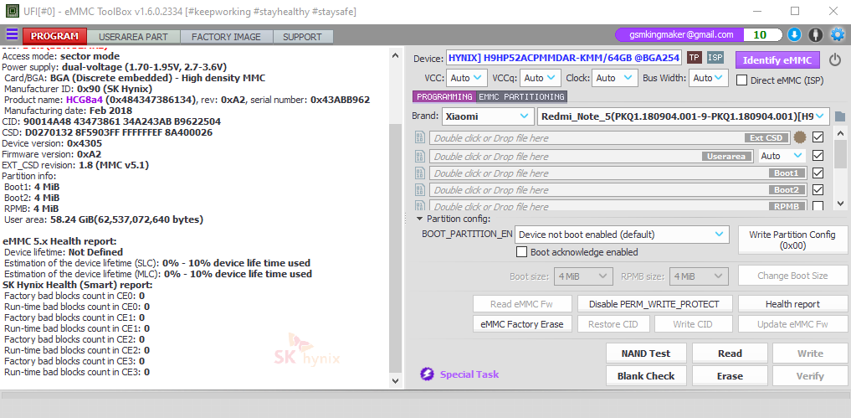The image size is (851, 418).
Task: Click the Special Task lightning icon
Action: click(427, 374)
